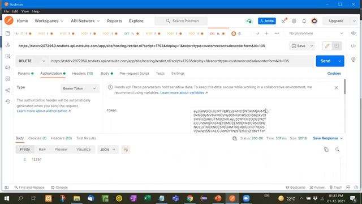Switch to the Params tab
Viewport: 362px width, 204px height.
click(25, 73)
